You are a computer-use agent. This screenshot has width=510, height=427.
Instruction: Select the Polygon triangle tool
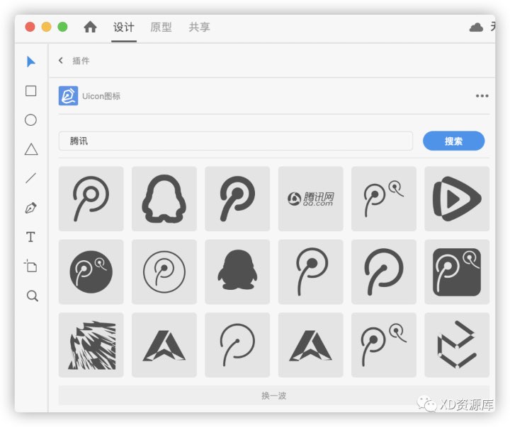tap(31, 149)
